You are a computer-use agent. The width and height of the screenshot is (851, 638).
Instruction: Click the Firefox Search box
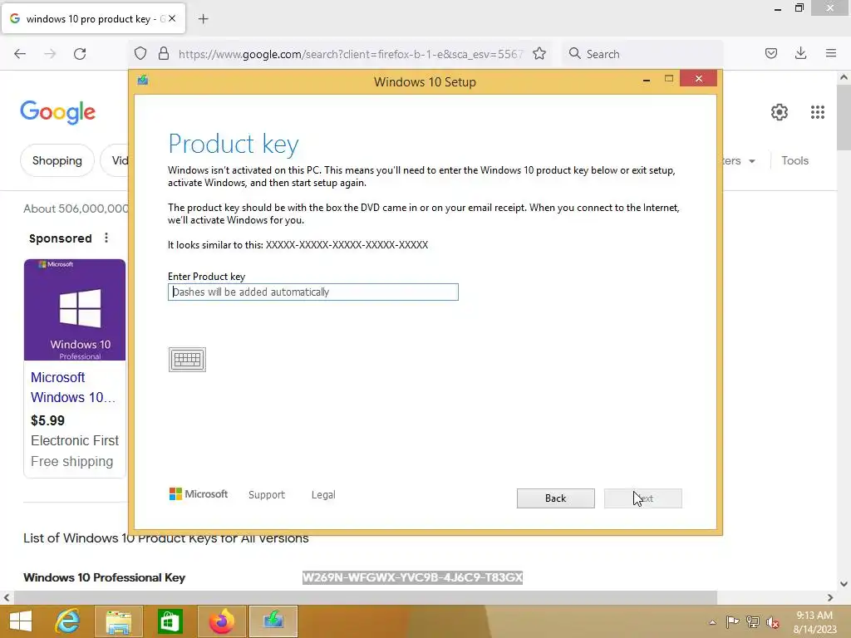point(642,54)
